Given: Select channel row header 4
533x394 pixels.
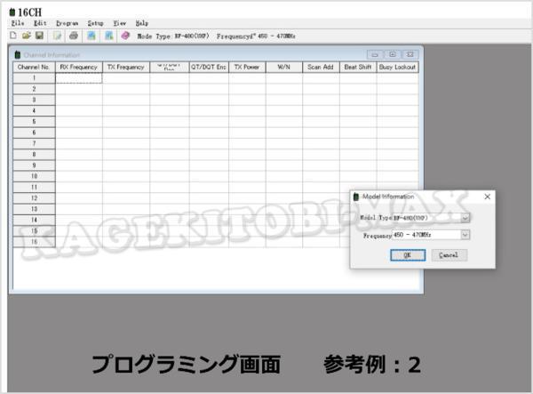Looking at the screenshot, I should tap(34, 111).
